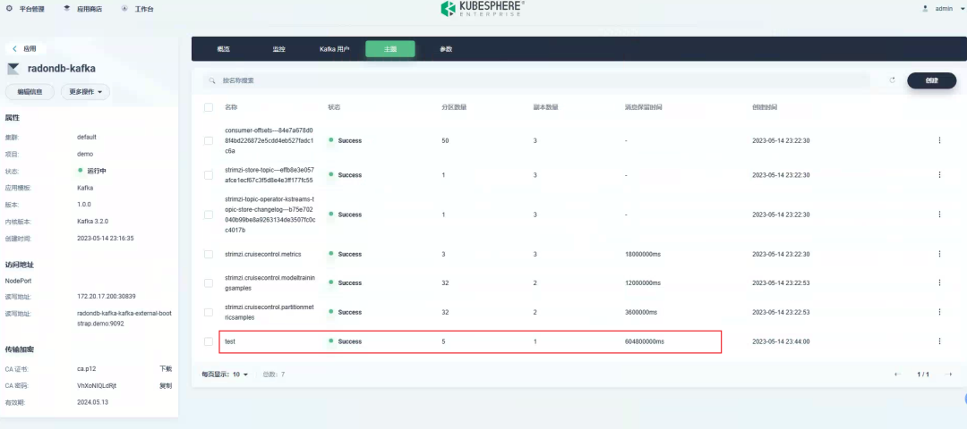
Task: Click the radondb-kafka application icon
Action: coord(13,68)
